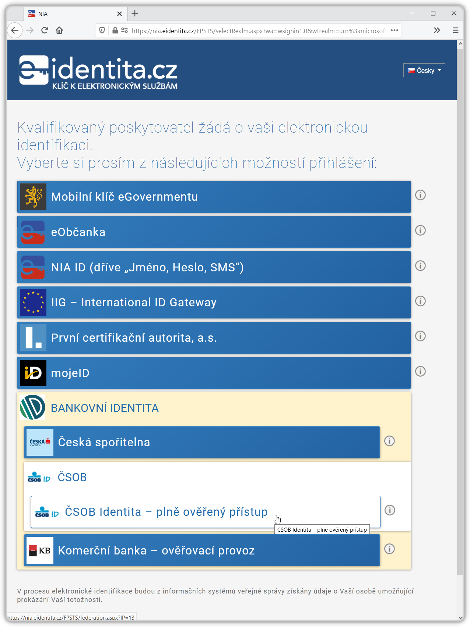Collapse the ČSOB group header
This screenshot has height=627, width=470.
click(x=217, y=477)
